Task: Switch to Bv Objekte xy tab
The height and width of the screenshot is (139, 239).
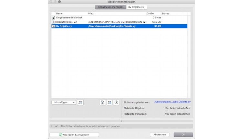Action: point(136,7)
